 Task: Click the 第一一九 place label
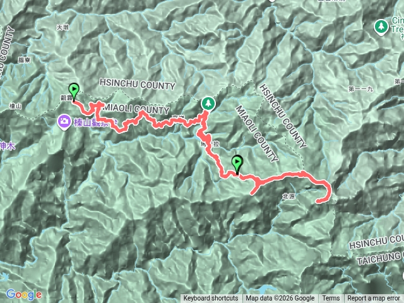tap(360, 89)
